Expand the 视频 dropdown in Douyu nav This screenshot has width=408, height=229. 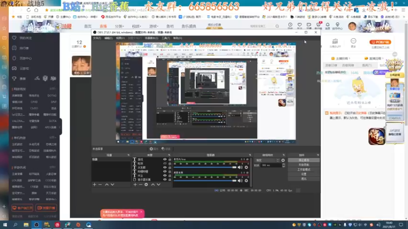[x=137, y=26]
